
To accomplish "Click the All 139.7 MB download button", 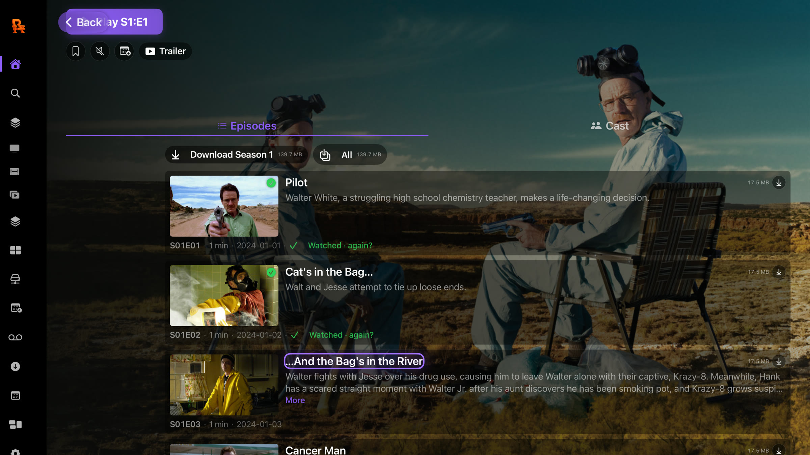I will (350, 155).
